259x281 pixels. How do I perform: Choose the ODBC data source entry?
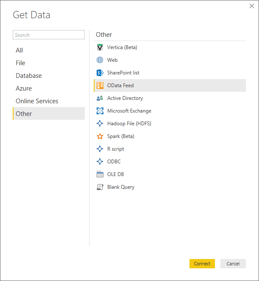click(170, 162)
